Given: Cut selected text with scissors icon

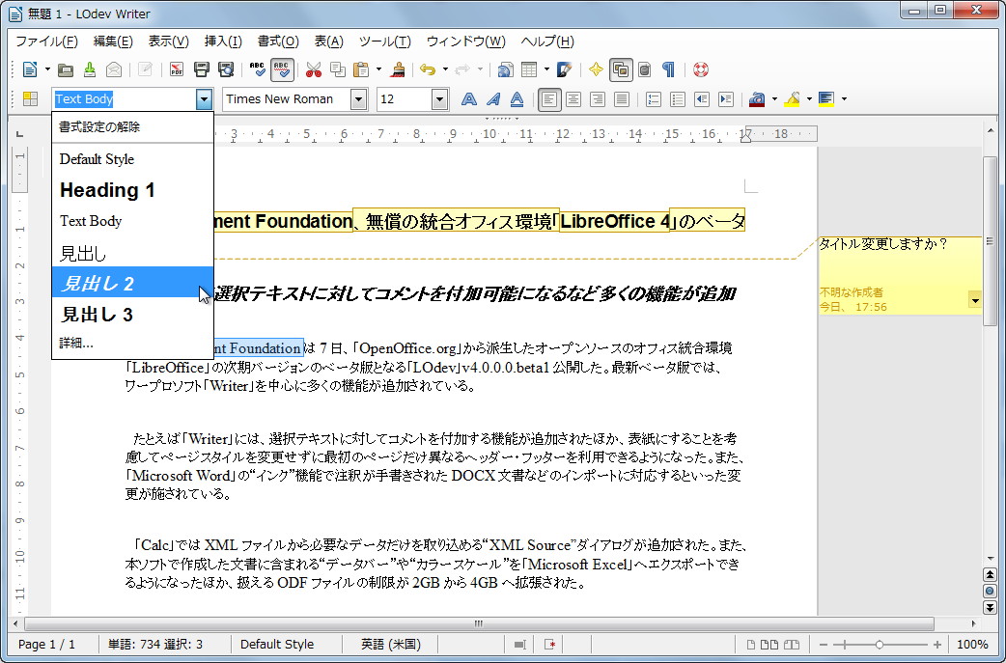Looking at the screenshot, I should (313, 69).
